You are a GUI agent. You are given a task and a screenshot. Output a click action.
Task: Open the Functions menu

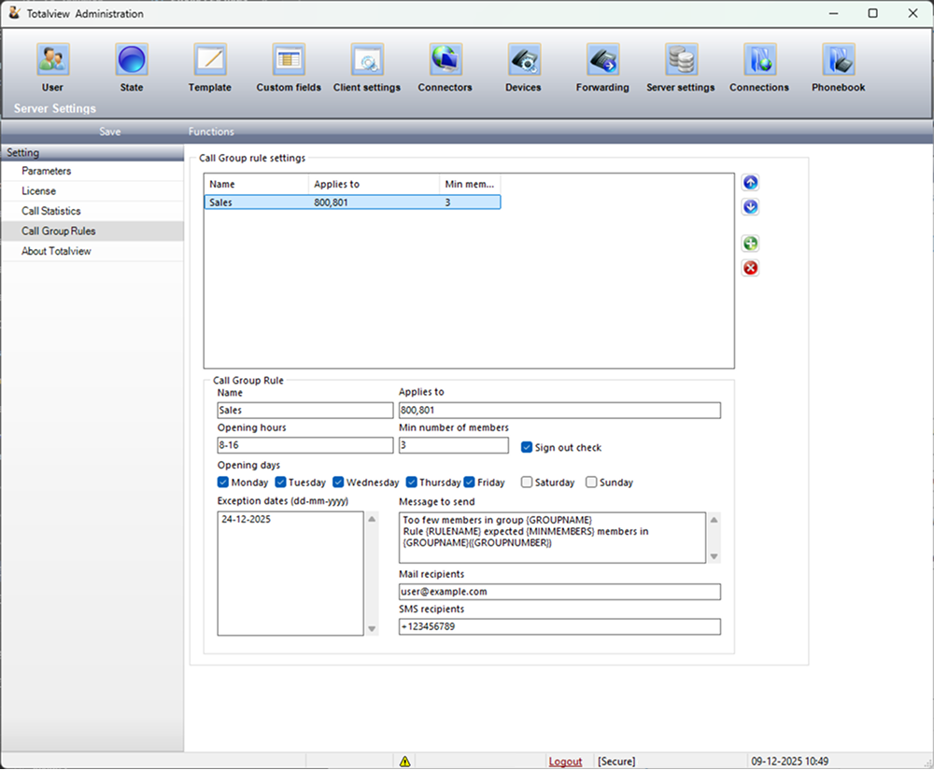click(x=211, y=132)
